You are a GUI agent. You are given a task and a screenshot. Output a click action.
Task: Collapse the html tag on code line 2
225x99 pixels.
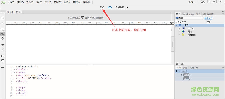point(14,70)
